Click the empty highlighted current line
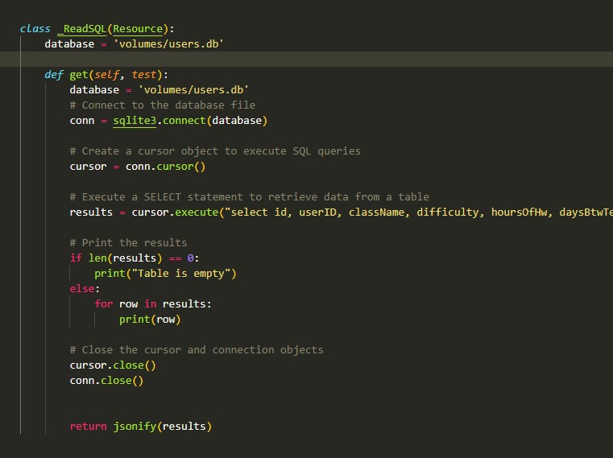The height and width of the screenshot is (458, 613). coord(306,60)
